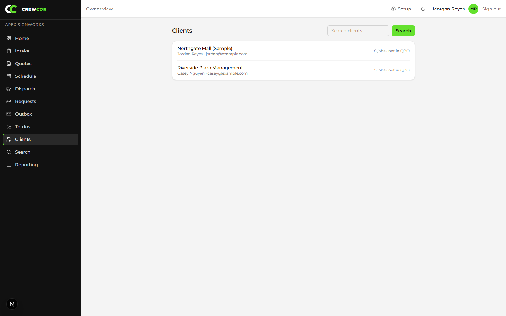Click the '5 jobs · not in QBO' status
Screen dimensions: 506x316
392,70
